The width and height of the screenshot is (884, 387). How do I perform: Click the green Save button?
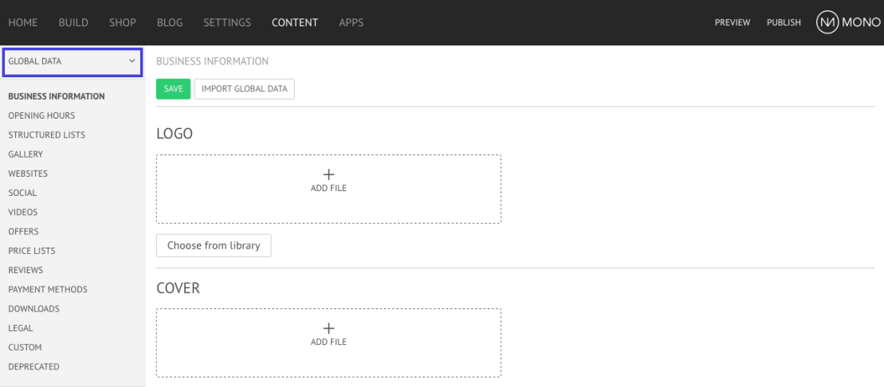coord(174,89)
